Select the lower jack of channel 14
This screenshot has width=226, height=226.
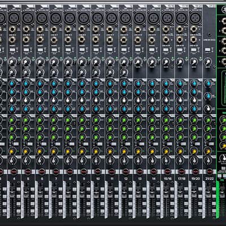[x=151, y=40]
